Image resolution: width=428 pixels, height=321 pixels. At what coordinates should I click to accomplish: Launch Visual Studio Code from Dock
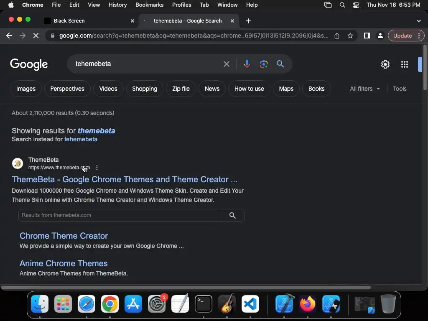(250, 304)
